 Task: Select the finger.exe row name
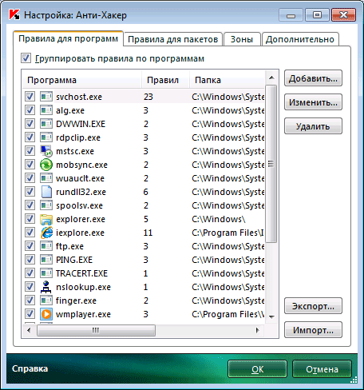coord(76,300)
